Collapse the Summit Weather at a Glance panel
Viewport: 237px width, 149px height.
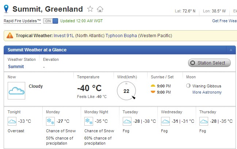click(x=230, y=50)
